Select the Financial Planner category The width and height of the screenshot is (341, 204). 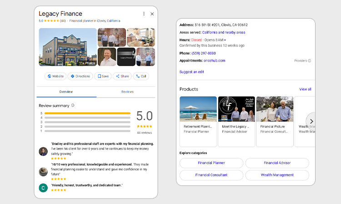coord(211,163)
